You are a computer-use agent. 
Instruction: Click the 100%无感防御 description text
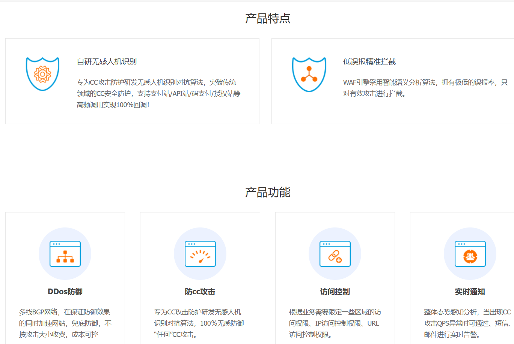click(199, 323)
